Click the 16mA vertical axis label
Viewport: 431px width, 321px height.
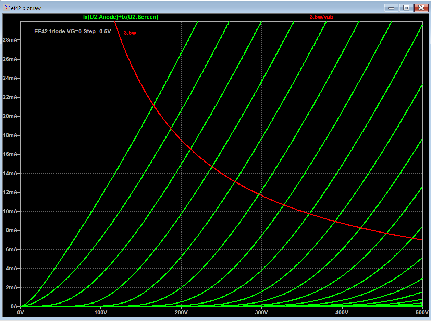pyautogui.click(x=10, y=154)
